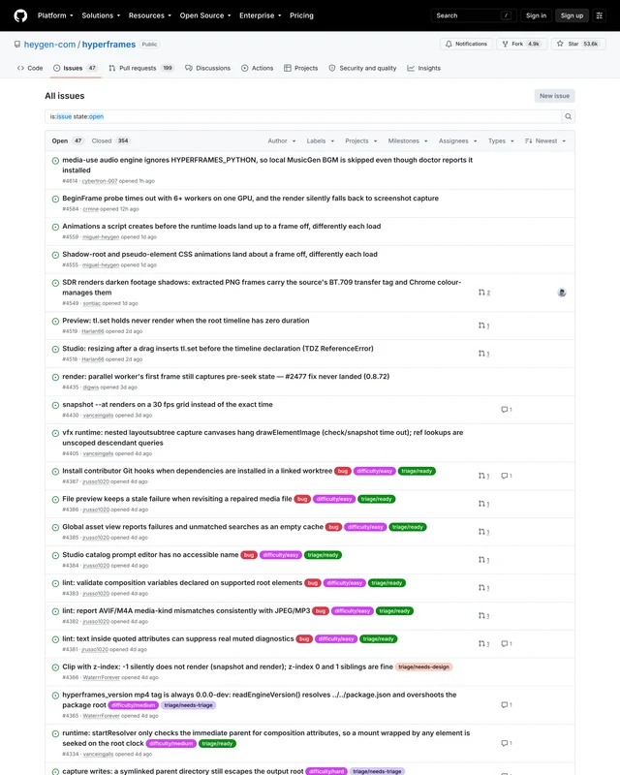
Task: Click the Star icon button
Action: click(x=577, y=44)
